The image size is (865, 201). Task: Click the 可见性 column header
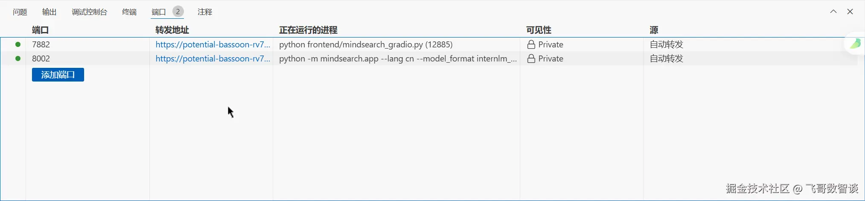(539, 30)
